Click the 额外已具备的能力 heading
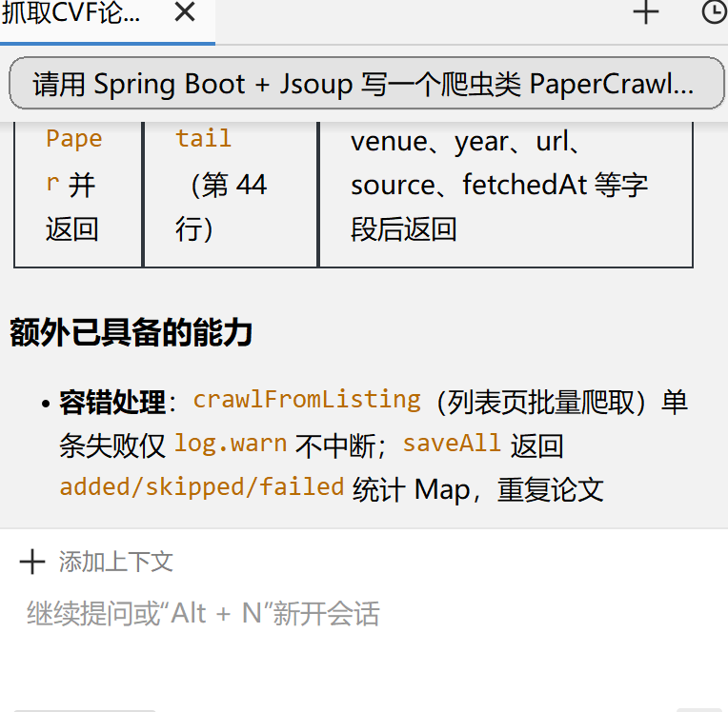The image size is (728, 712). click(x=131, y=332)
